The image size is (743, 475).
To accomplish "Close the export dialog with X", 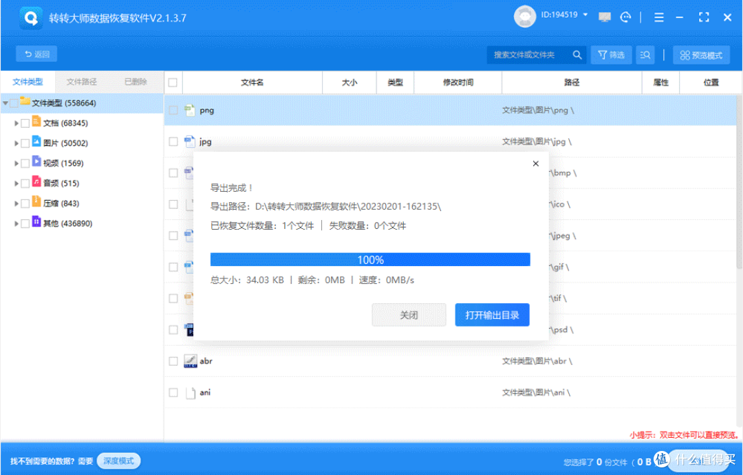I will click(535, 164).
